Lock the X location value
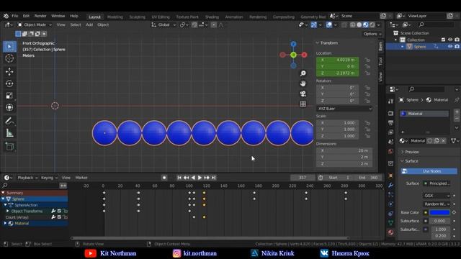The width and height of the screenshot is (461, 259). coord(367,60)
